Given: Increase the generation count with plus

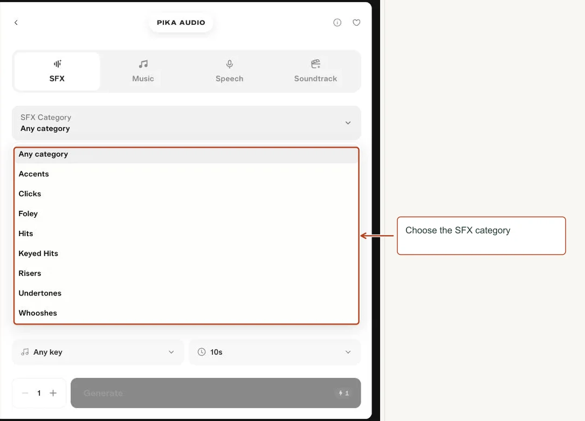Looking at the screenshot, I should [x=53, y=393].
